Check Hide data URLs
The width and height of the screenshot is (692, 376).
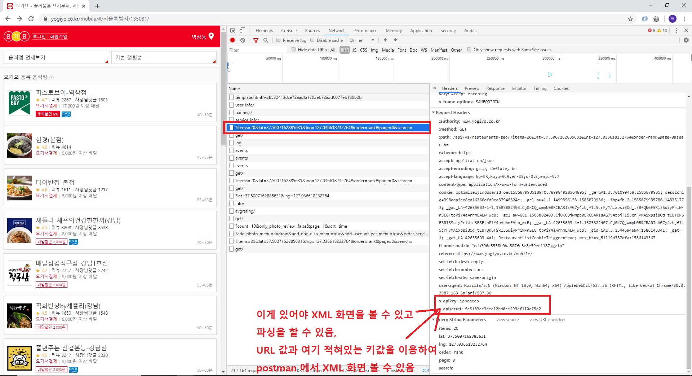click(294, 49)
